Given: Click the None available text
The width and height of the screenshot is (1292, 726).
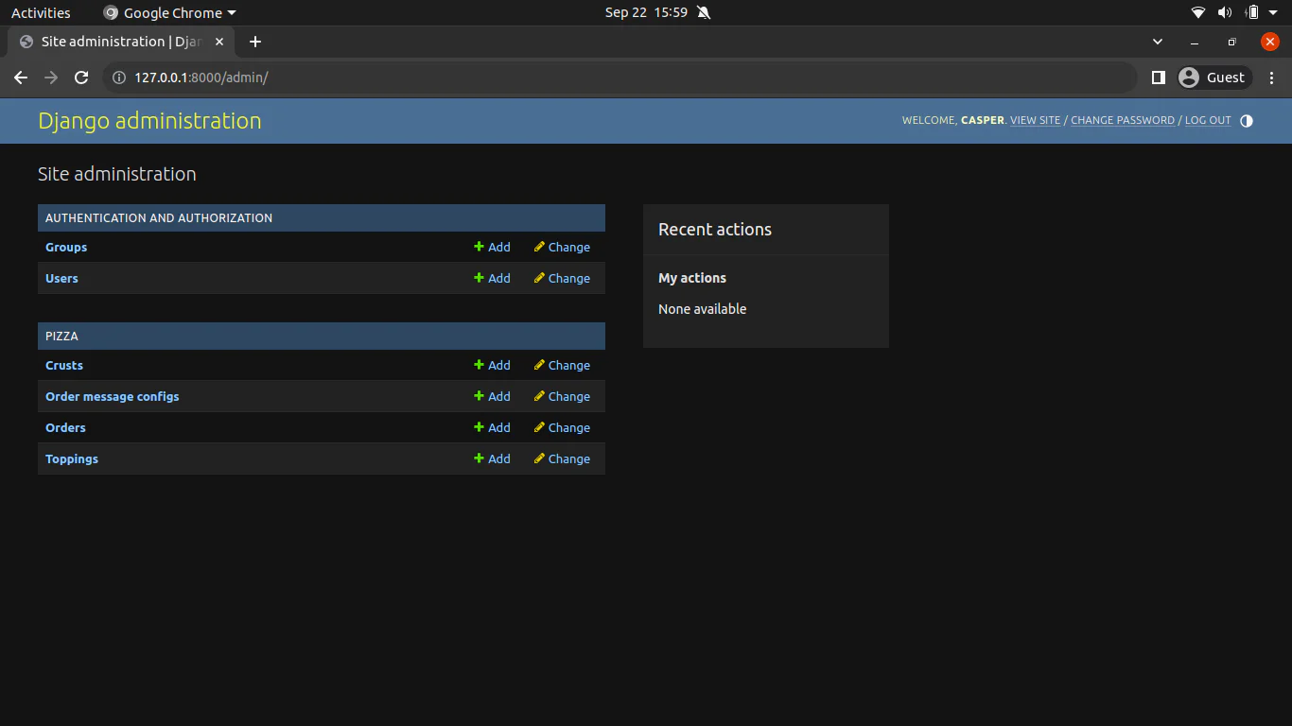Looking at the screenshot, I should click(702, 309).
